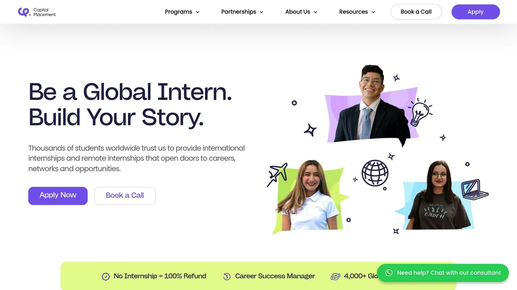Expand the Resources chevron arrow
The width and height of the screenshot is (517, 290).
pos(373,12)
